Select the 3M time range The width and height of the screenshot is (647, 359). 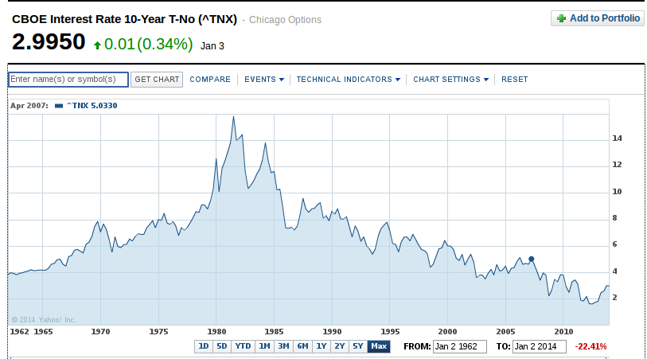tap(283, 346)
